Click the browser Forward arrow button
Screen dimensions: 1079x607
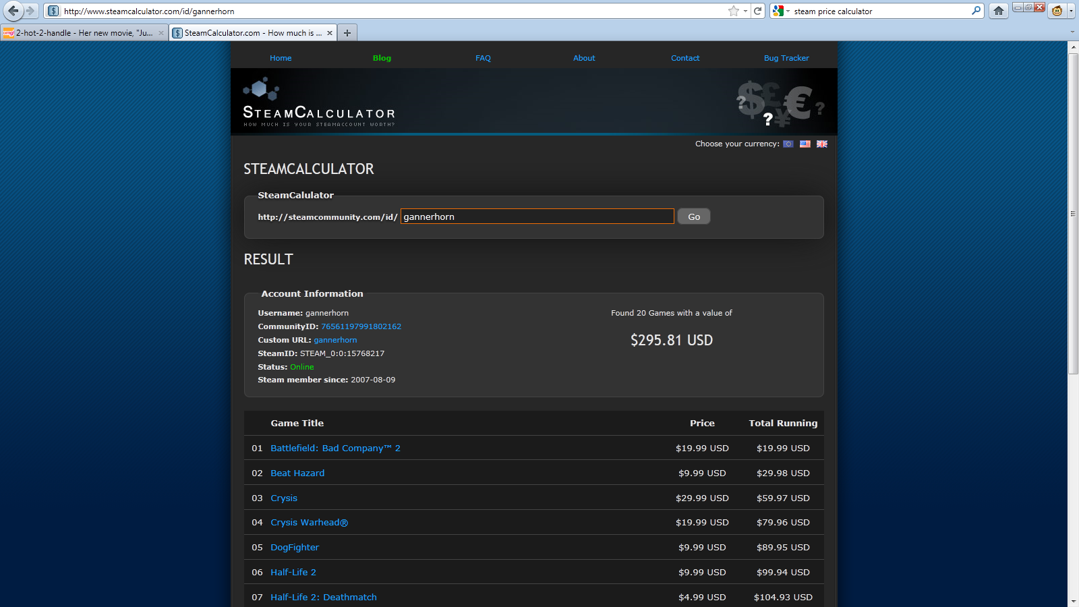click(30, 11)
